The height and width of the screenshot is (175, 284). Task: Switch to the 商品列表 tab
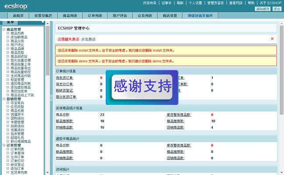[x=70, y=16]
